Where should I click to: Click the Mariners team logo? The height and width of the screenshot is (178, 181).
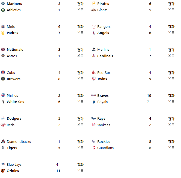tap(3, 4)
